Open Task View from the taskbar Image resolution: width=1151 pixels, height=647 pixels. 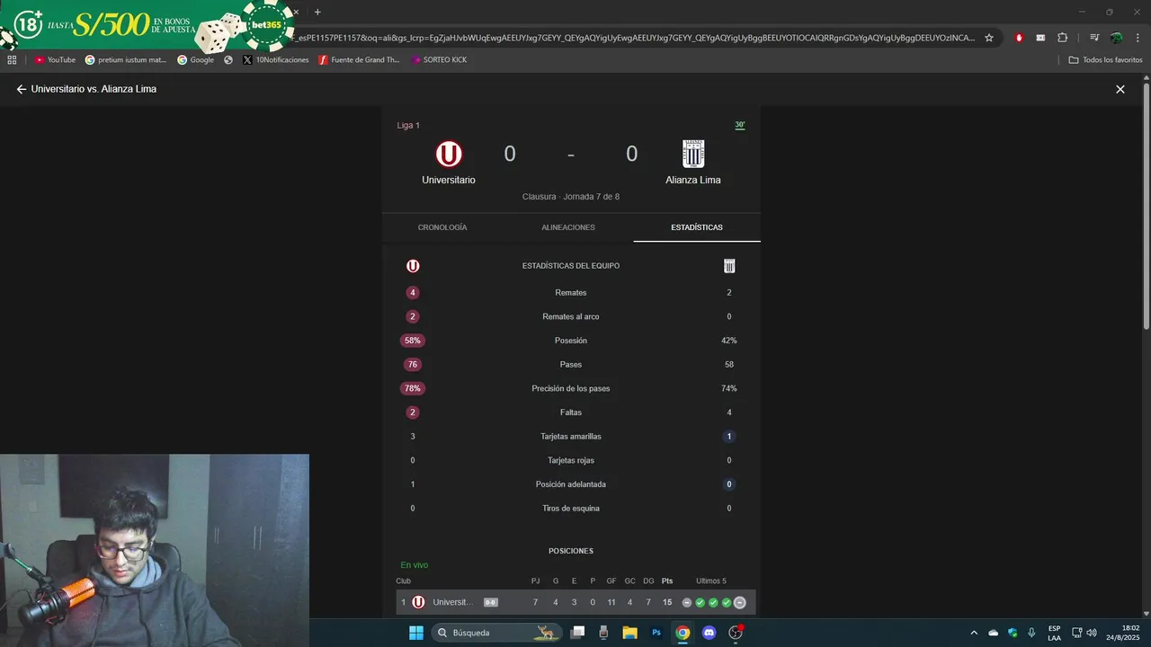[x=578, y=633]
